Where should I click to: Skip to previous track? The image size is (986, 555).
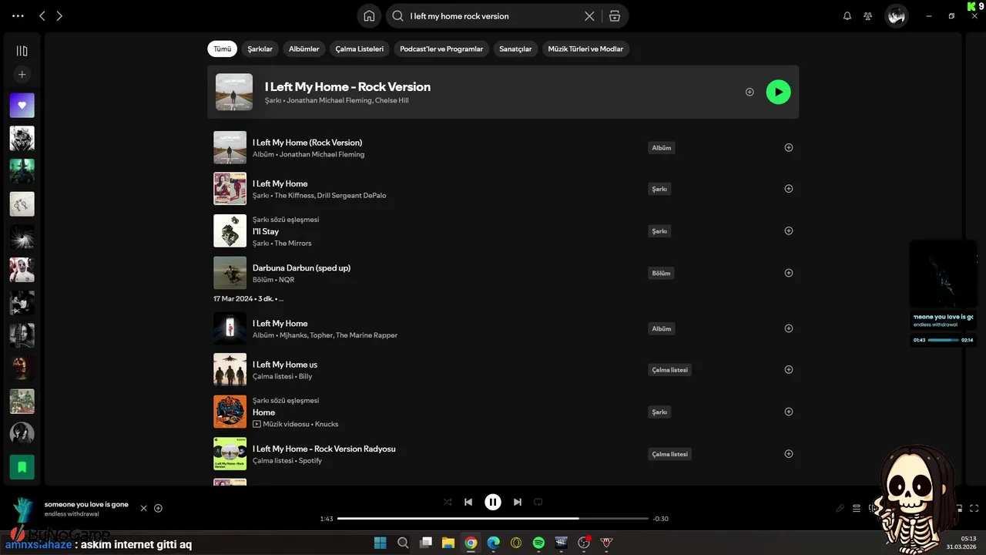[468, 502]
